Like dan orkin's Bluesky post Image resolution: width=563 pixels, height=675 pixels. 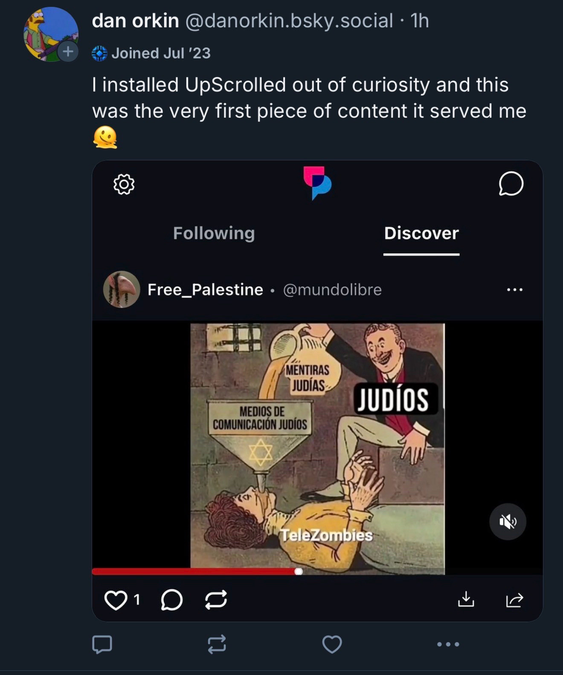332,644
